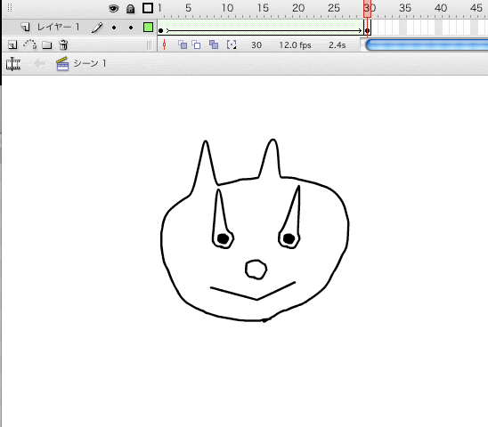Screen dimensions: 488x427
Task: Click the green outline color swatch of レイヤー 1
Action: point(148,28)
